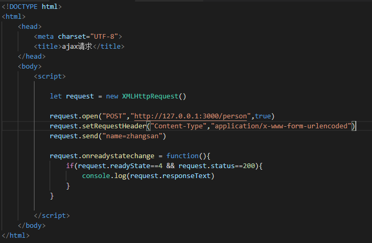Click the if keyword
This screenshot has width=372, height=243.
click(x=70, y=165)
